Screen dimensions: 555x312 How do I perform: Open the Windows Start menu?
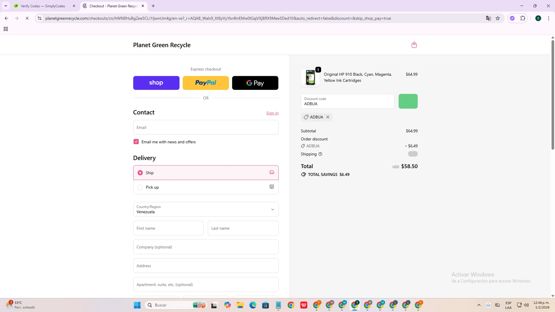pos(137,305)
